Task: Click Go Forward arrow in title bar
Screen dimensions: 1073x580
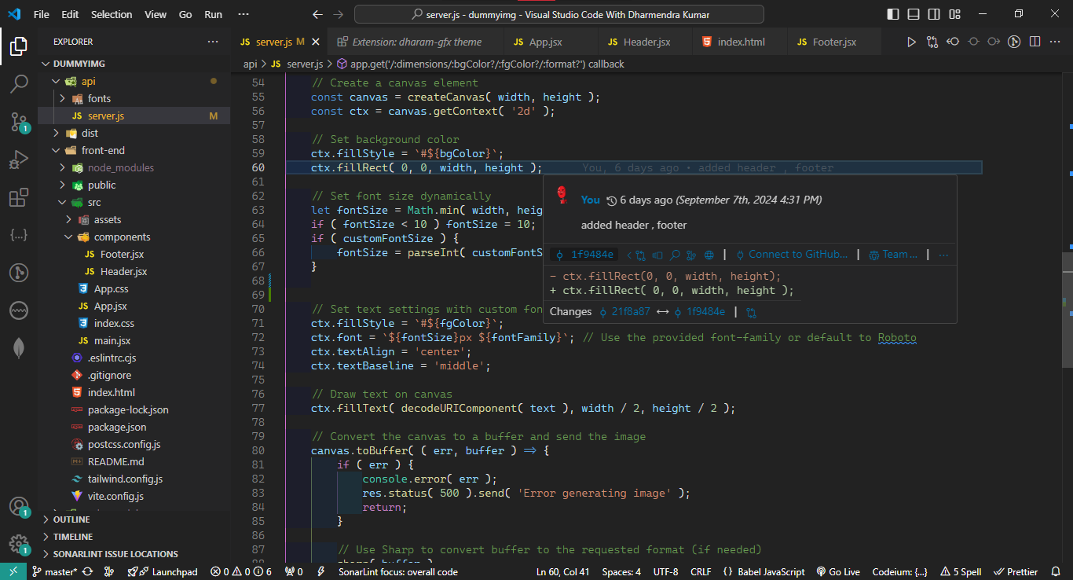Action: pos(338,14)
